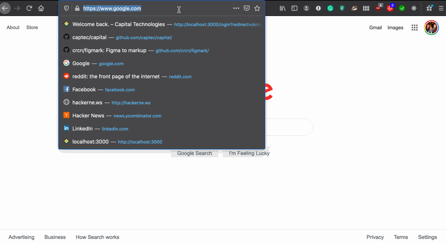The width and height of the screenshot is (446, 243).
Task: Select Welcome back Capital Technologies suggestion
Action: 162,24
